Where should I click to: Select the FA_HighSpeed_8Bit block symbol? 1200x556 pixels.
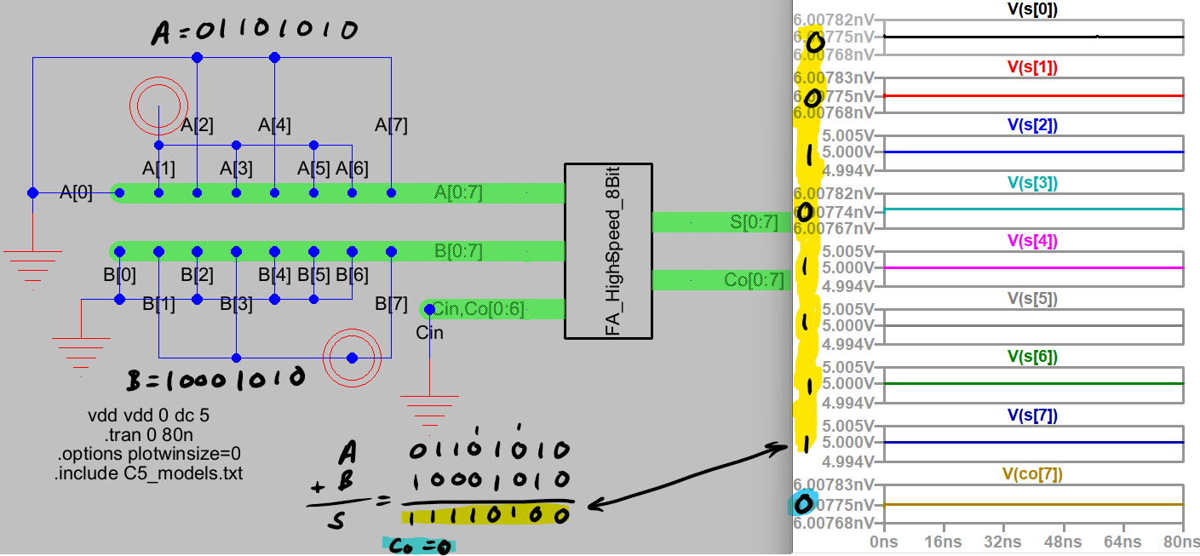pos(609,250)
